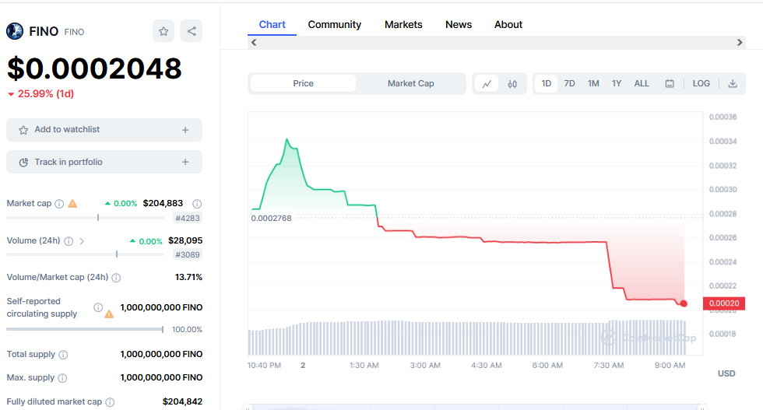Click the USD currency label under chart
Viewport: 763px width, 410px height.
click(726, 373)
